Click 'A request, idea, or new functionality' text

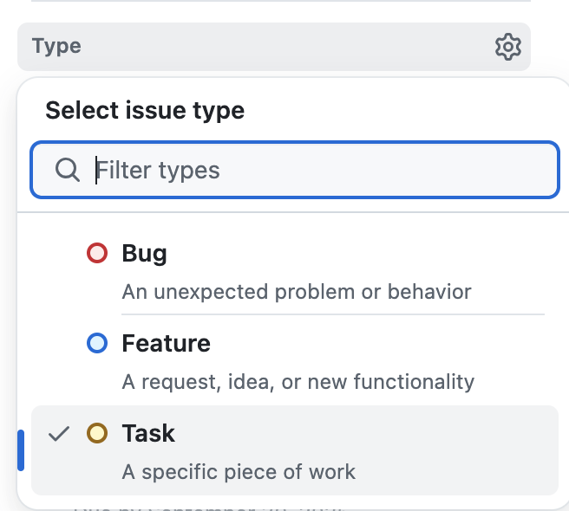point(298,381)
